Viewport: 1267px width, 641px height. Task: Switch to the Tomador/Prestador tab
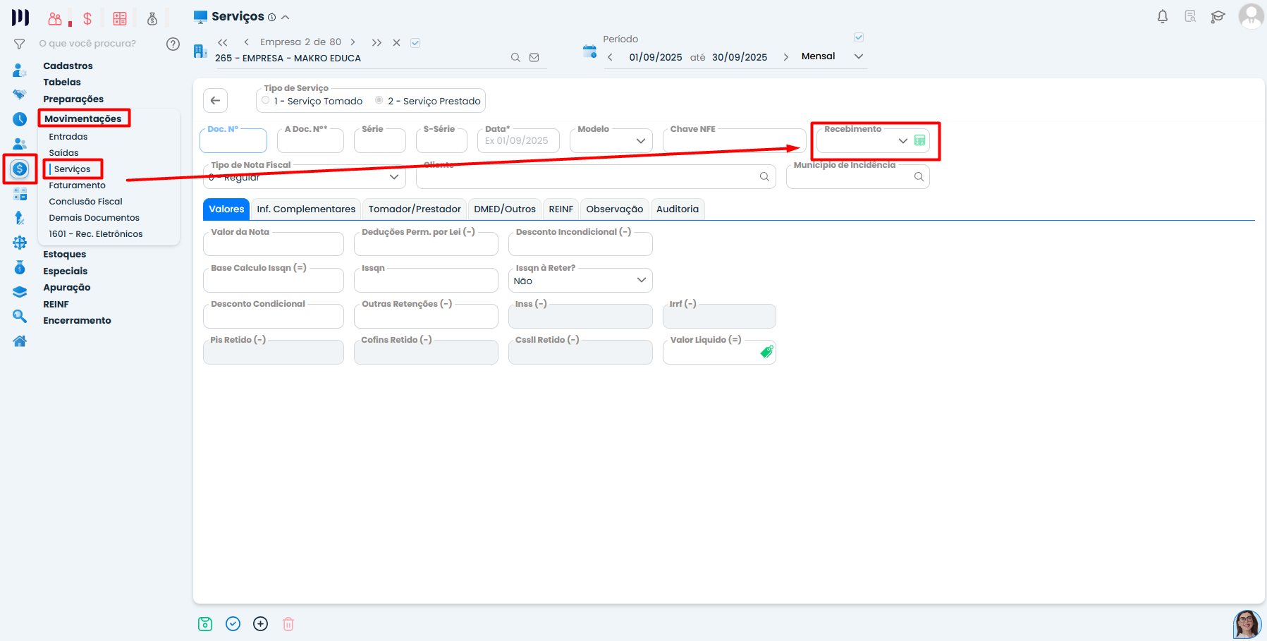tap(415, 209)
